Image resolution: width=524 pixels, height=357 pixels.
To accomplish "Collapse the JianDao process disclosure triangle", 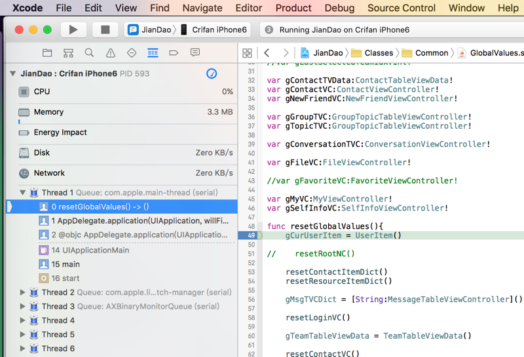I will click(x=12, y=73).
